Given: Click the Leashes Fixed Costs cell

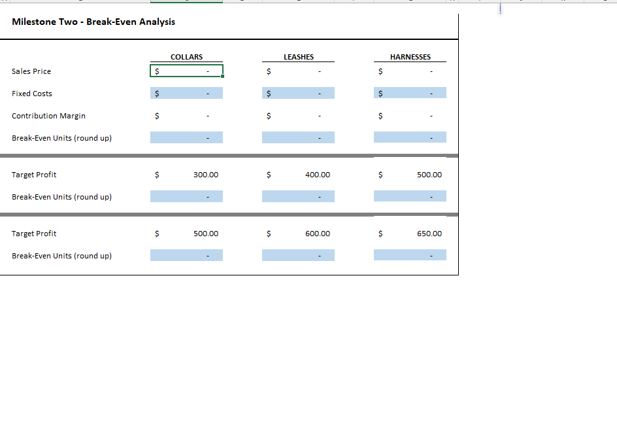Looking at the screenshot, I should tap(298, 94).
